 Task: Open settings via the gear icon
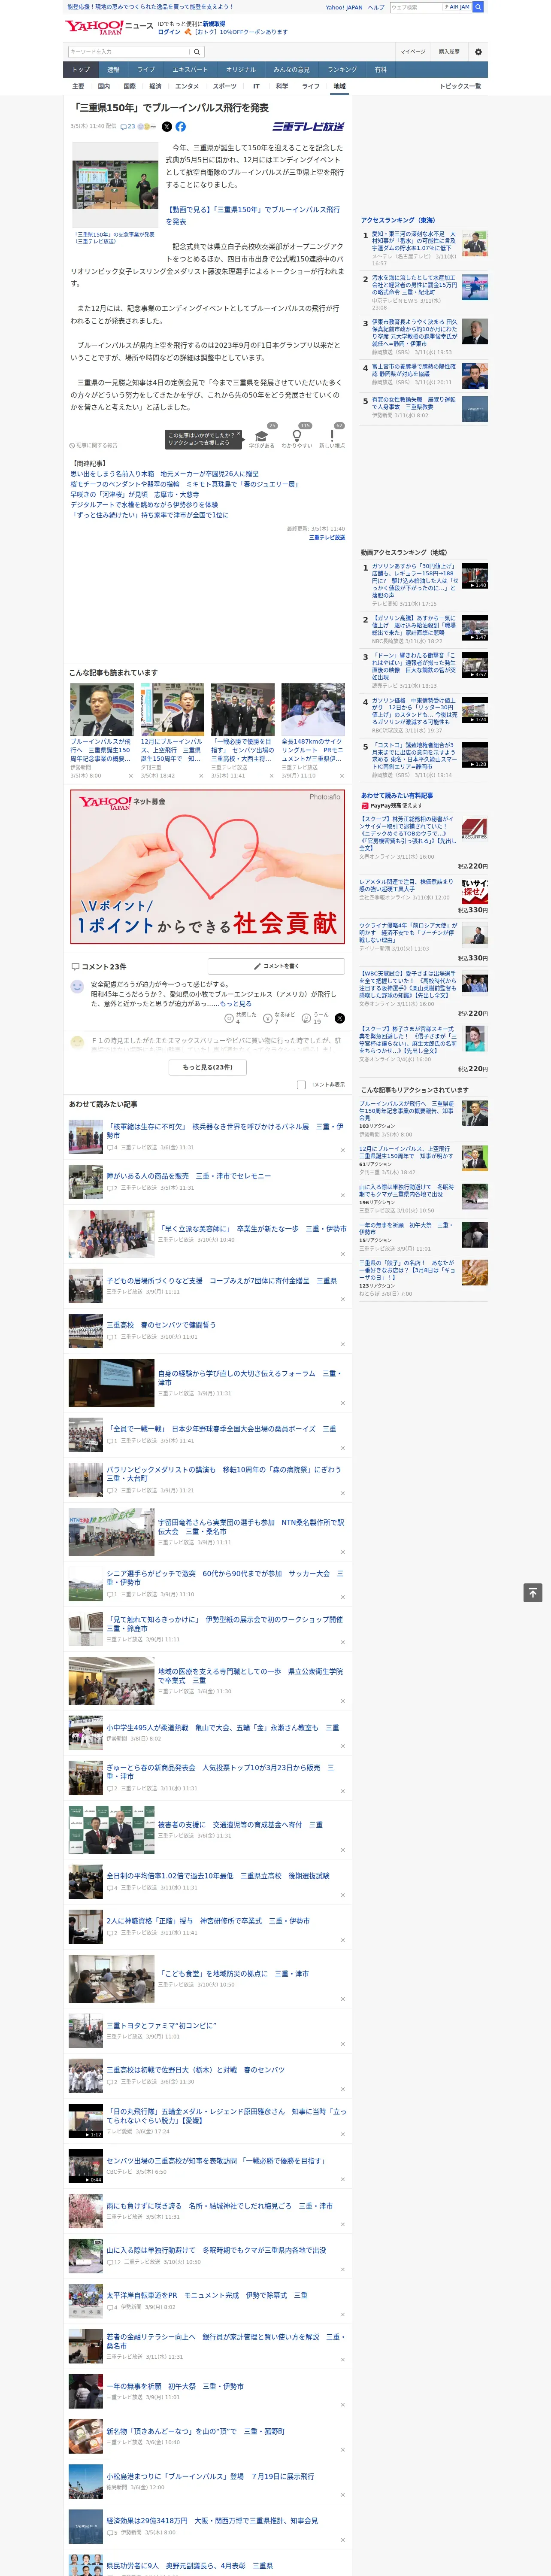click(x=478, y=51)
